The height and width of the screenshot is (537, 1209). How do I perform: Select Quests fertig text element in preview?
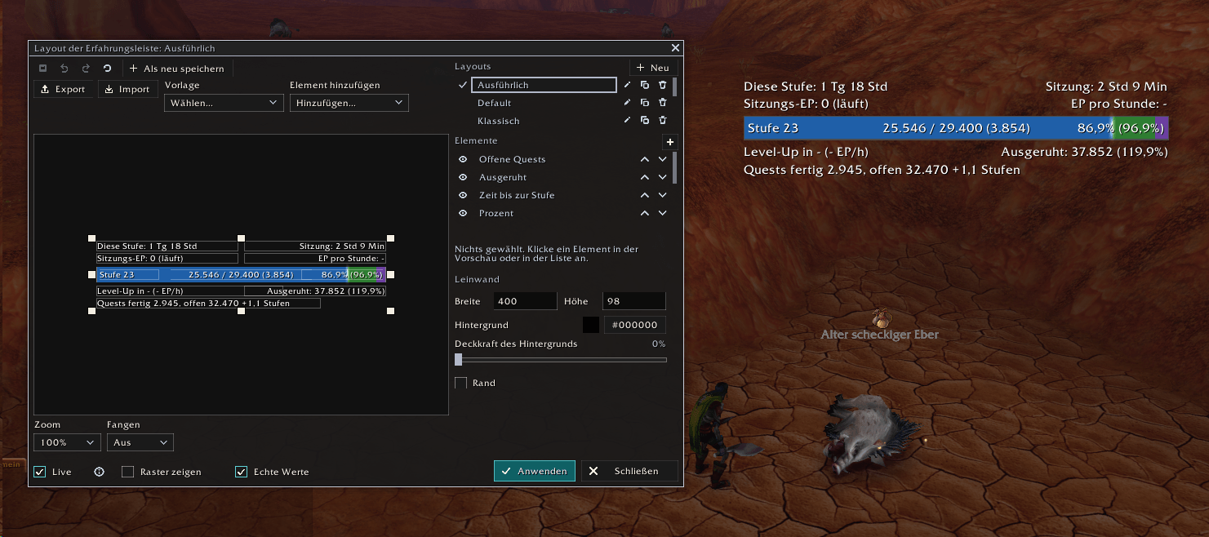pyautogui.click(x=208, y=303)
